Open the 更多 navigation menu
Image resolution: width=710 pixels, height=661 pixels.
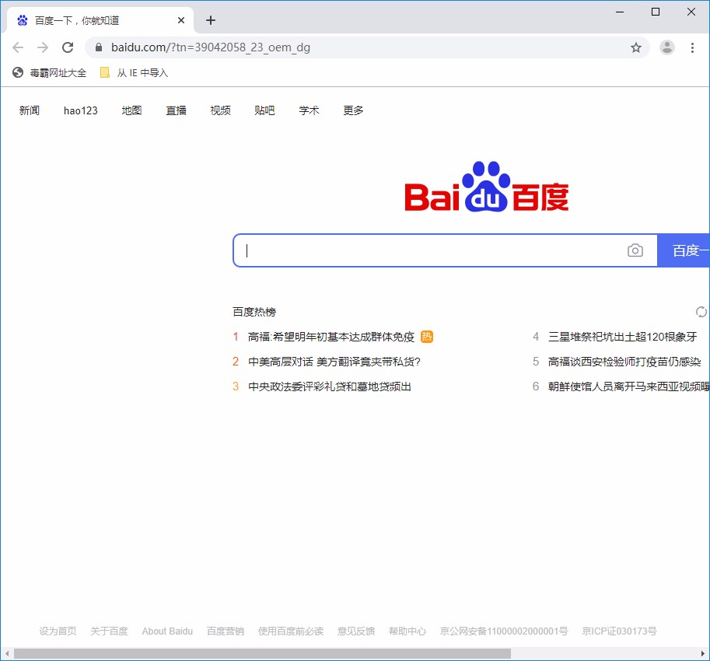352,110
